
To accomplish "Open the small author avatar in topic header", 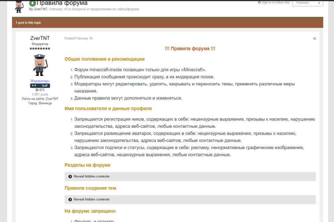I will pos(19,6).
